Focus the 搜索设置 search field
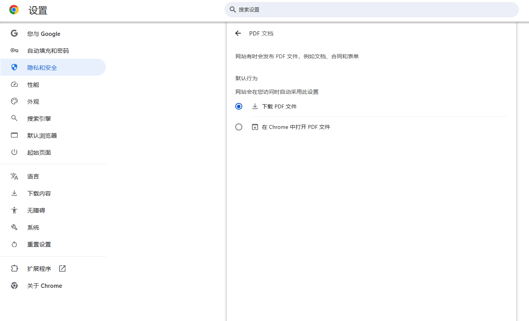Screen dimensions: 529x321 point(371,10)
